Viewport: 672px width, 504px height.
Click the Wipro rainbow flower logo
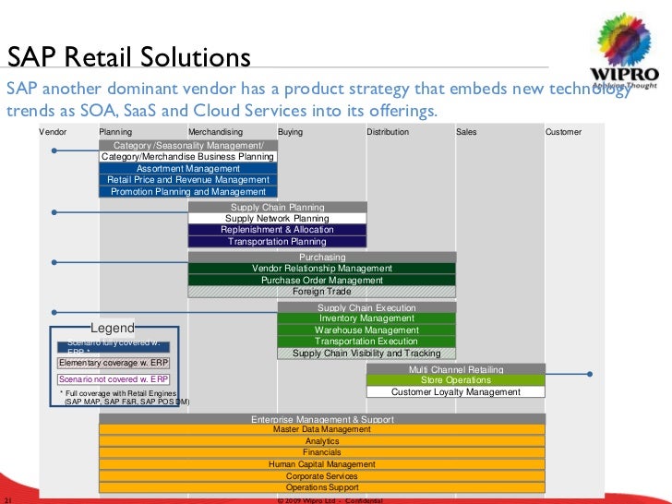(624, 40)
